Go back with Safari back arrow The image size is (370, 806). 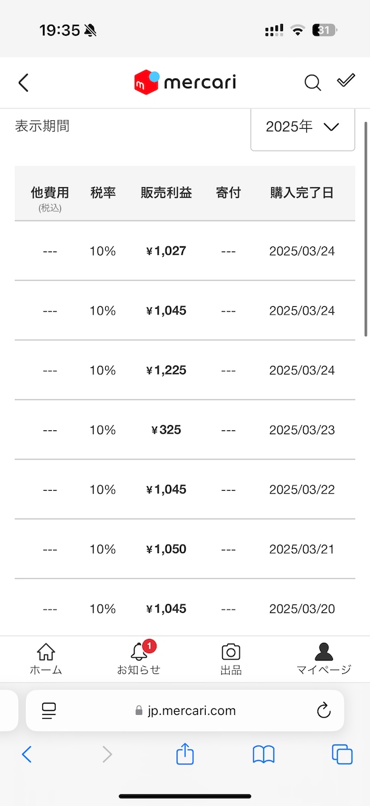click(x=27, y=754)
